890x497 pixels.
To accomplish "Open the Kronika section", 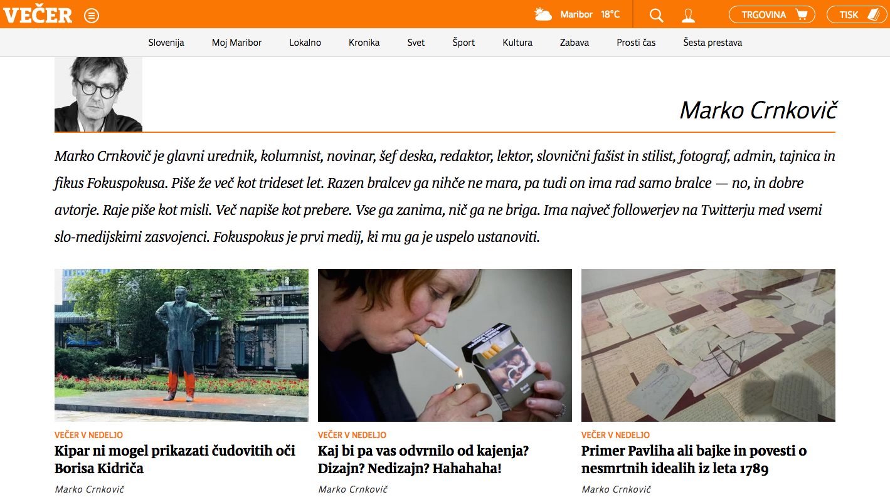I will [x=364, y=43].
